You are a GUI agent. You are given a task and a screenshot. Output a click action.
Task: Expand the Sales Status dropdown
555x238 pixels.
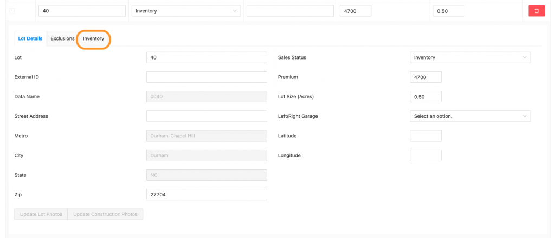click(x=470, y=57)
